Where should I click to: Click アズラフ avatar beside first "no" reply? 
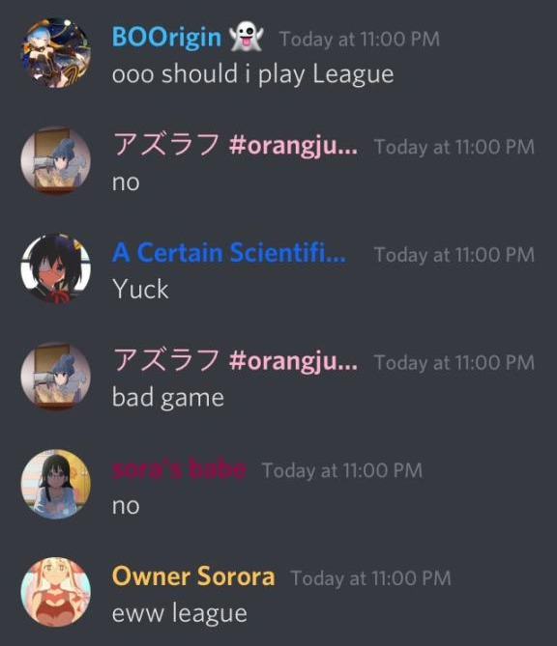[x=56, y=160]
